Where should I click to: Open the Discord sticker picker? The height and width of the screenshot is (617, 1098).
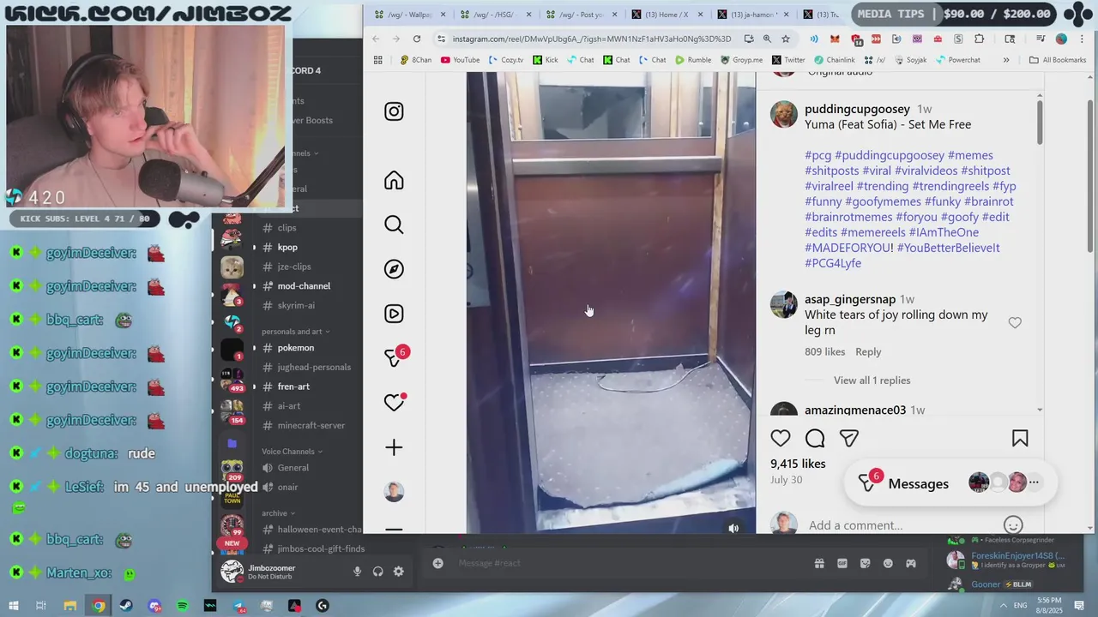tap(865, 563)
